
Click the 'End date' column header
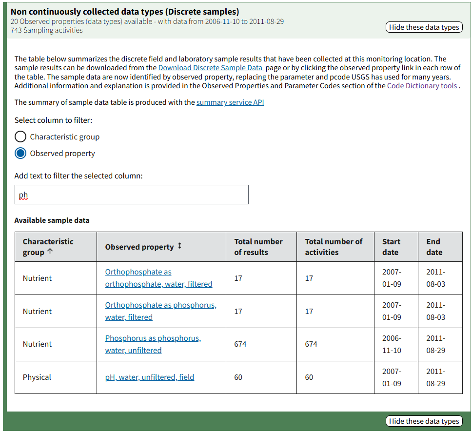tap(440, 247)
